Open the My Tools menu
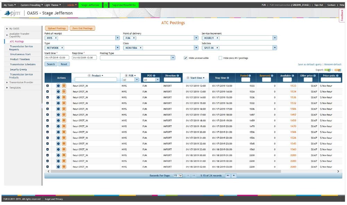 coord(10,5)
